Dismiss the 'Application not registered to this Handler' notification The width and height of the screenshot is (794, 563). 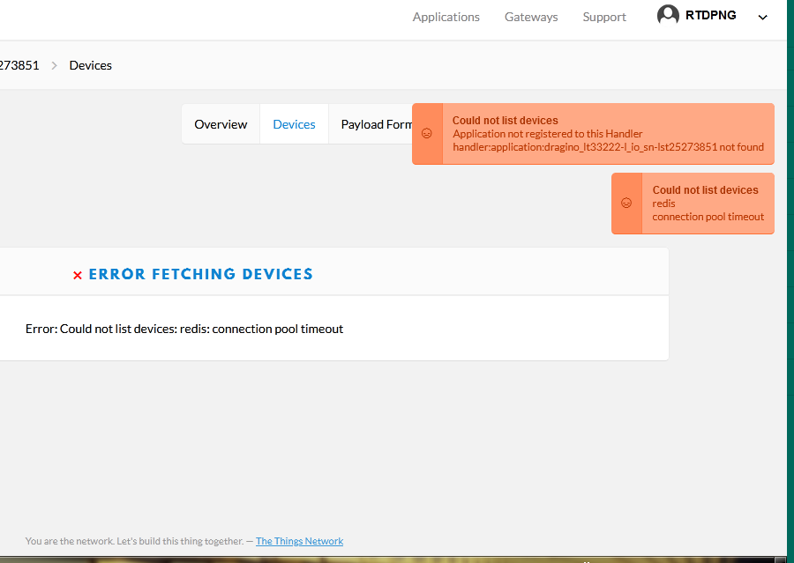tap(593, 134)
